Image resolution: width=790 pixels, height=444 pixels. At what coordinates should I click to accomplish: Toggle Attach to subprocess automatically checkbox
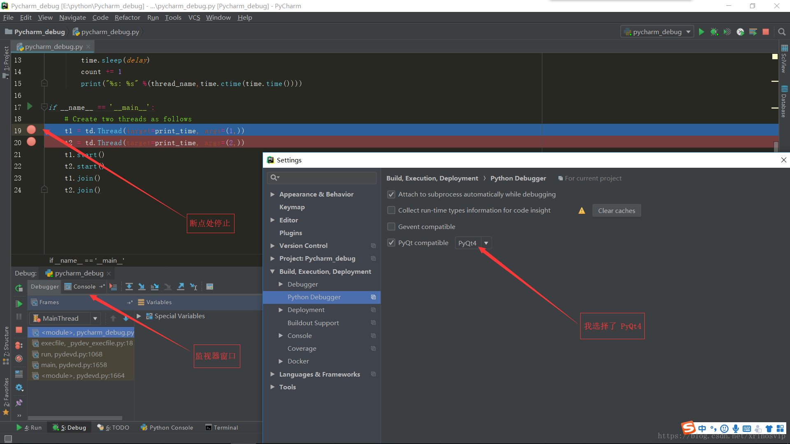[391, 194]
